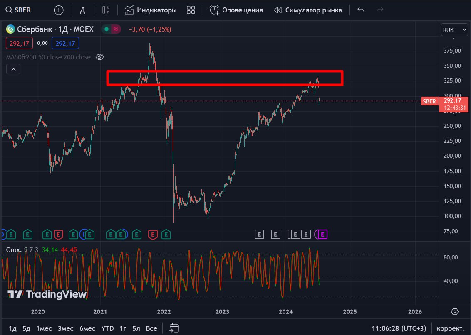Open the Д timeframe interval selector
This screenshot has height=335, width=471.
82,10
